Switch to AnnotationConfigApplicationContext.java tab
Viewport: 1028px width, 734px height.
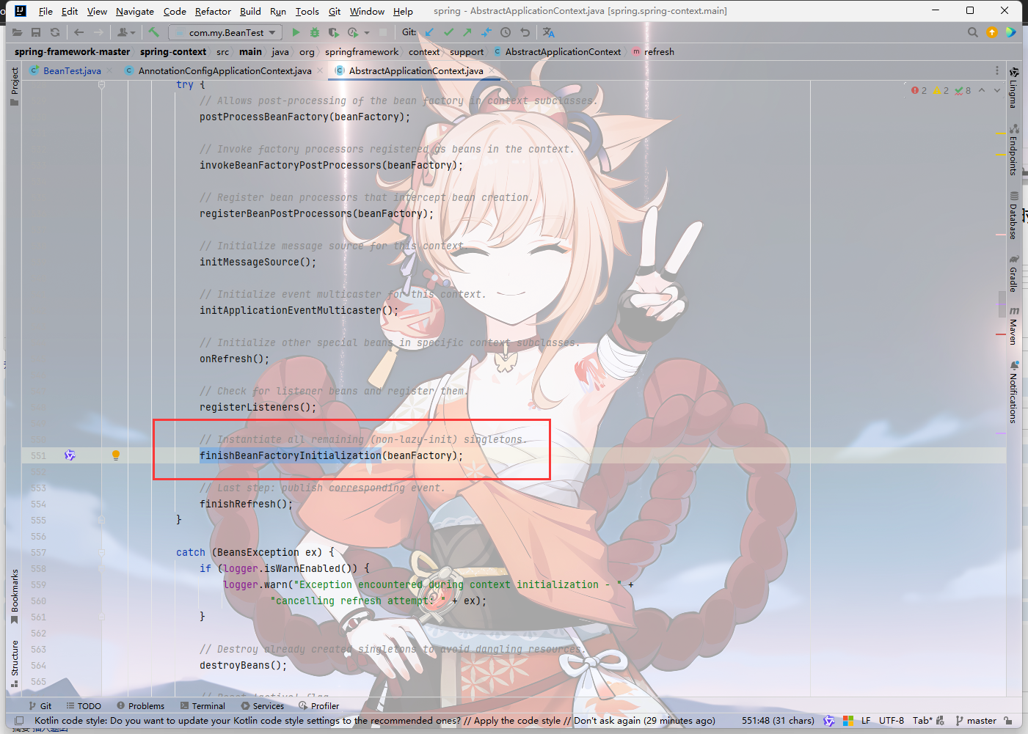[225, 70]
